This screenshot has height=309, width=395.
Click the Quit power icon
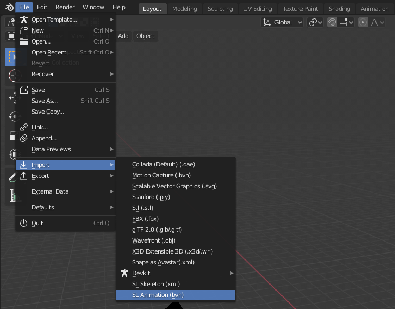pyautogui.click(x=24, y=223)
